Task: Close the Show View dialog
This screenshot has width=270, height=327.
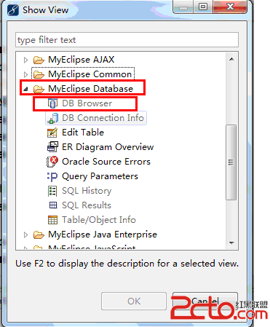Action: coord(230,7)
